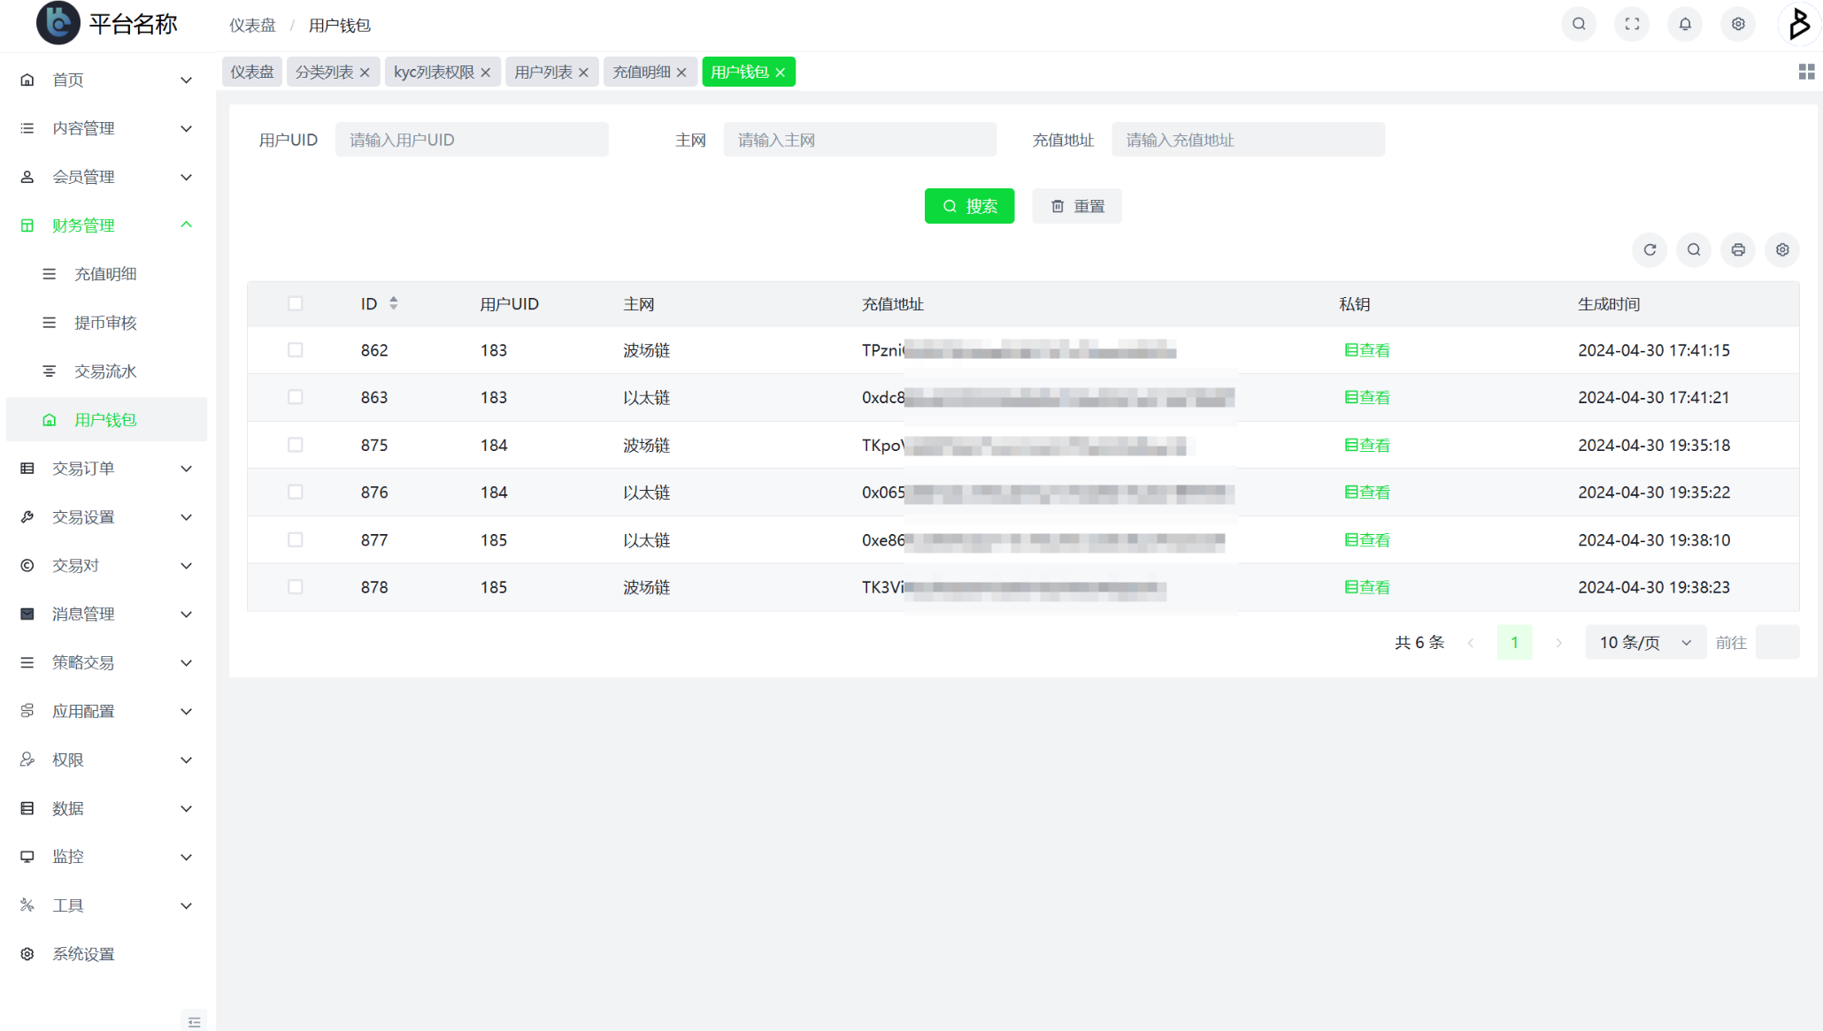Open the tab grid menu icon
This screenshot has height=1031, width=1823.
tap(1806, 72)
